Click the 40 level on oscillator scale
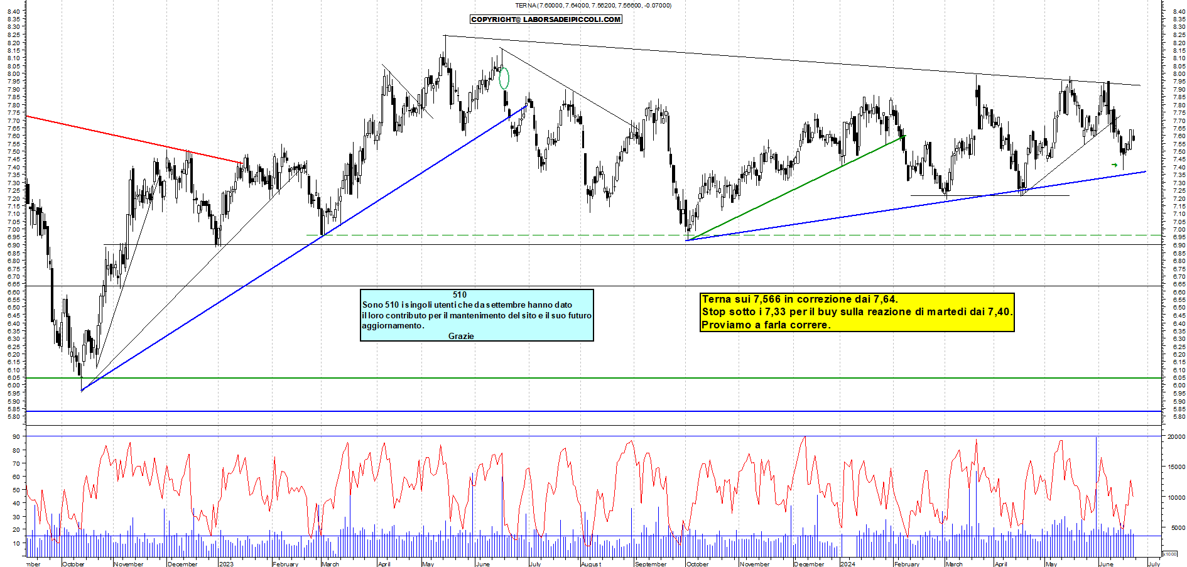Screen dimensions: 1187x567 click(16, 503)
